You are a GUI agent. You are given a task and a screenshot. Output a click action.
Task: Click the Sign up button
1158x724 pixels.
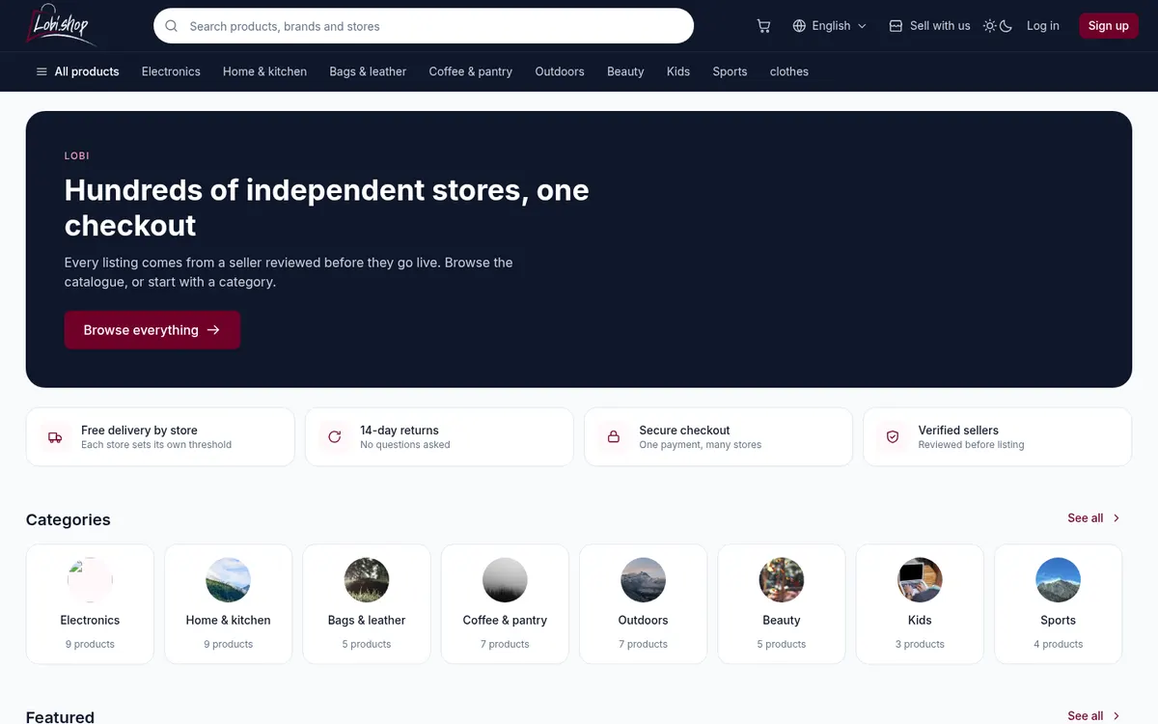coord(1108,26)
